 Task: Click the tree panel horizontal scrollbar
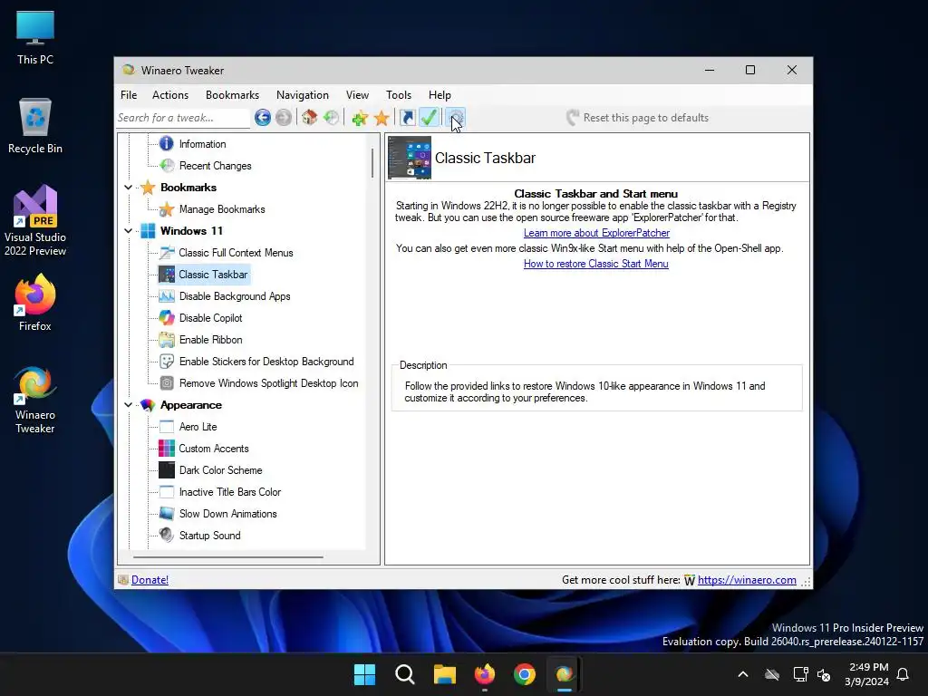(x=227, y=557)
